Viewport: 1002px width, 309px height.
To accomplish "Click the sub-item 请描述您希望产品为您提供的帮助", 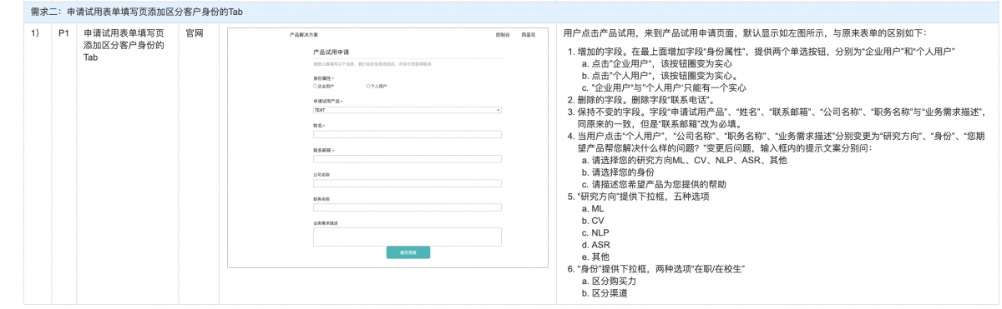I will tap(654, 183).
